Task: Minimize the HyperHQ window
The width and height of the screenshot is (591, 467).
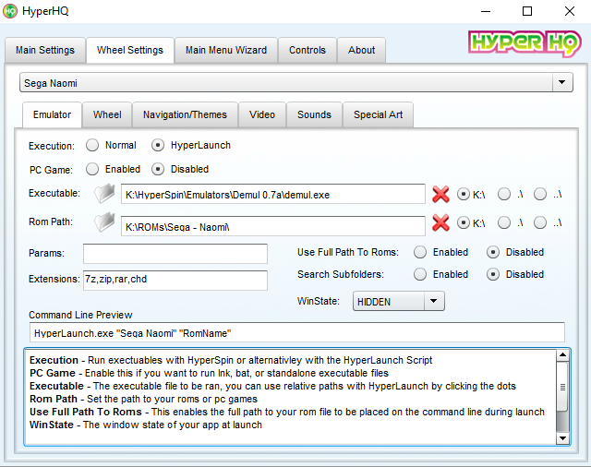Action: tap(486, 11)
